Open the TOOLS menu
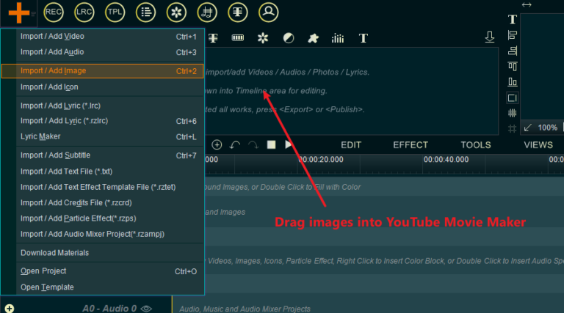 [476, 145]
